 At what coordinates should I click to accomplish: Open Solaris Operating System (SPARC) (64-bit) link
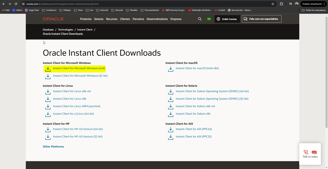click(x=212, y=91)
